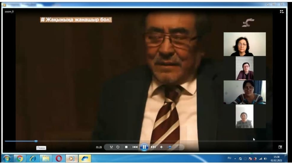Launch Google Chrome from the taskbar
292x164 pixels.
click(20, 158)
